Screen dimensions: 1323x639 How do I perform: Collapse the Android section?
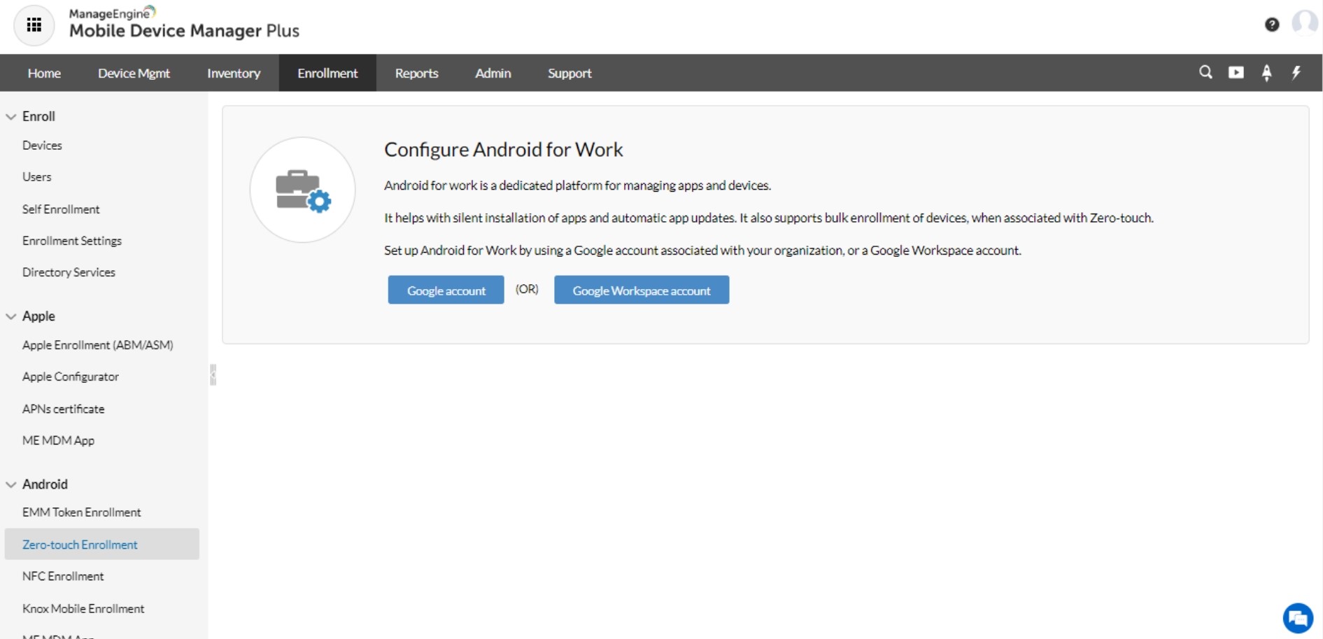click(11, 484)
